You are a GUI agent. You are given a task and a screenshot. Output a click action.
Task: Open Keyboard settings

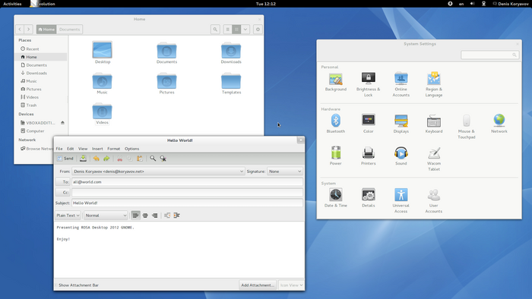[x=434, y=124]
